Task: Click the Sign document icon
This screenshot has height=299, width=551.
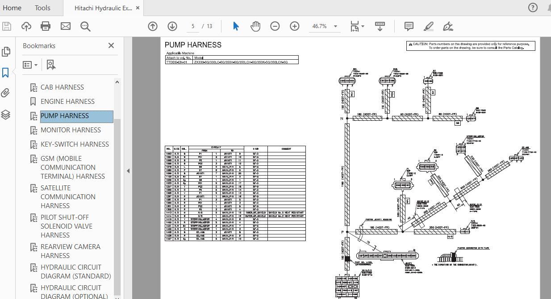Action: pos(448,26)
